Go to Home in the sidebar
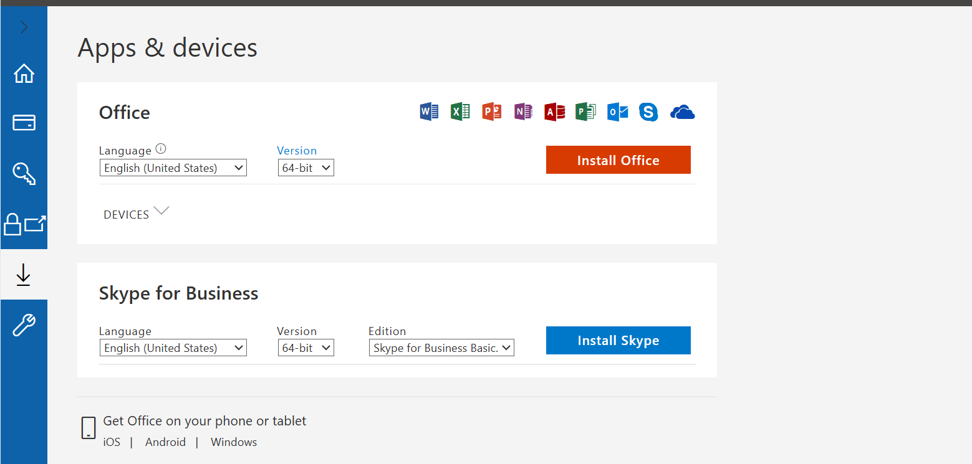 [x=24, y=73]
